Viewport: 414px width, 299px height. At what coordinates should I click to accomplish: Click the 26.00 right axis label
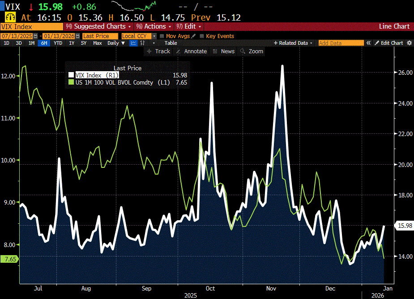tap(405, 73)
